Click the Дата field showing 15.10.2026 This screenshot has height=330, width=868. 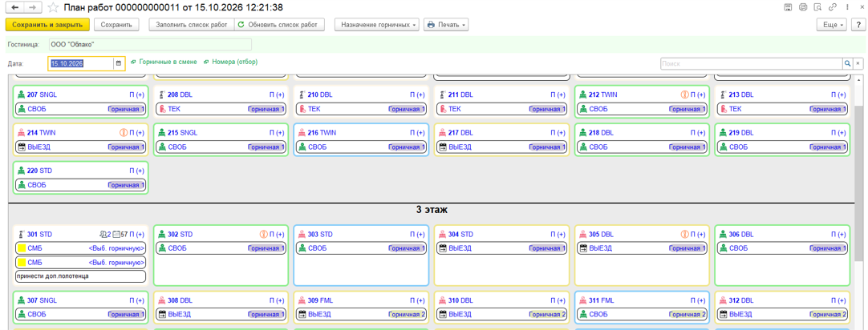(x=81, y=63)
